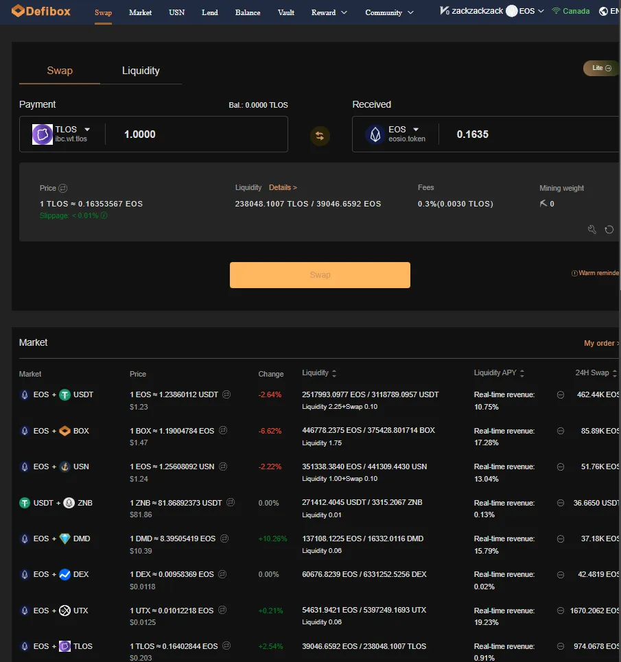Switch to the Liquidity tab
The height and width of the screenshot is (662, 621).
point(141,71)
